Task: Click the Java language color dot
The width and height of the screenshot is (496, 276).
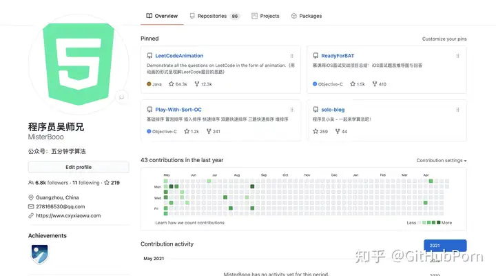Action: 149,84
